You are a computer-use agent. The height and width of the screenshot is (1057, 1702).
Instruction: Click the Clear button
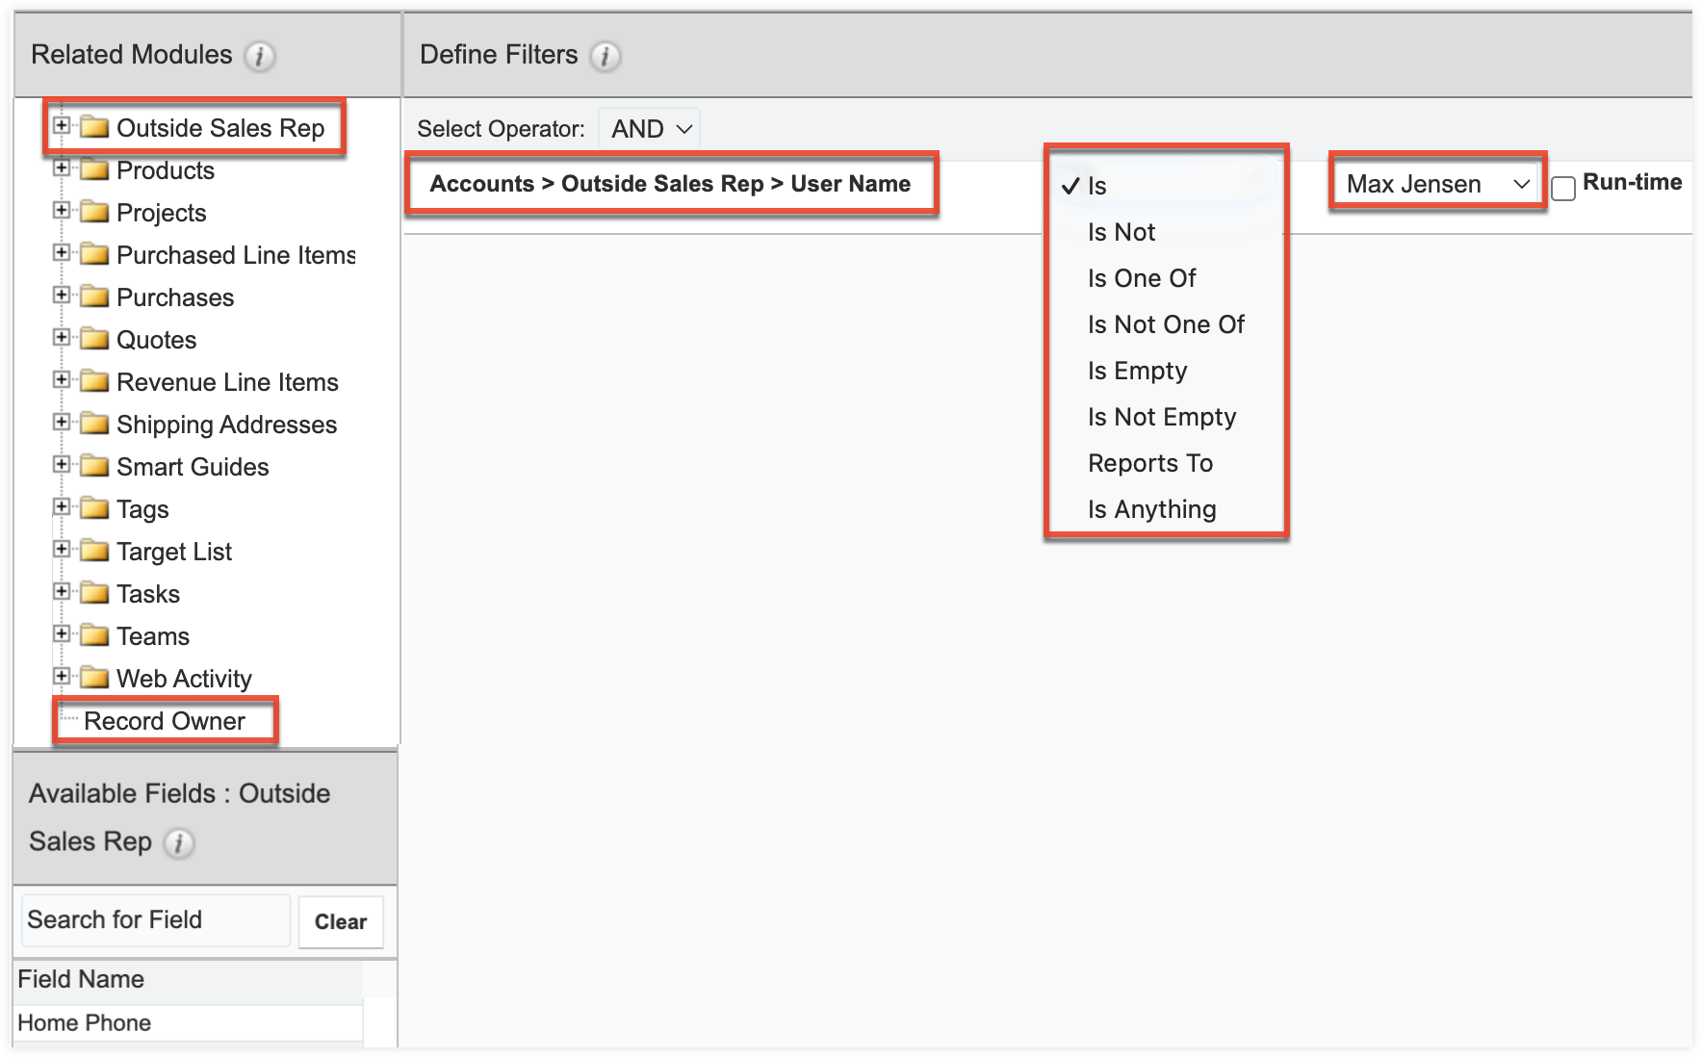tap(341, 921)
